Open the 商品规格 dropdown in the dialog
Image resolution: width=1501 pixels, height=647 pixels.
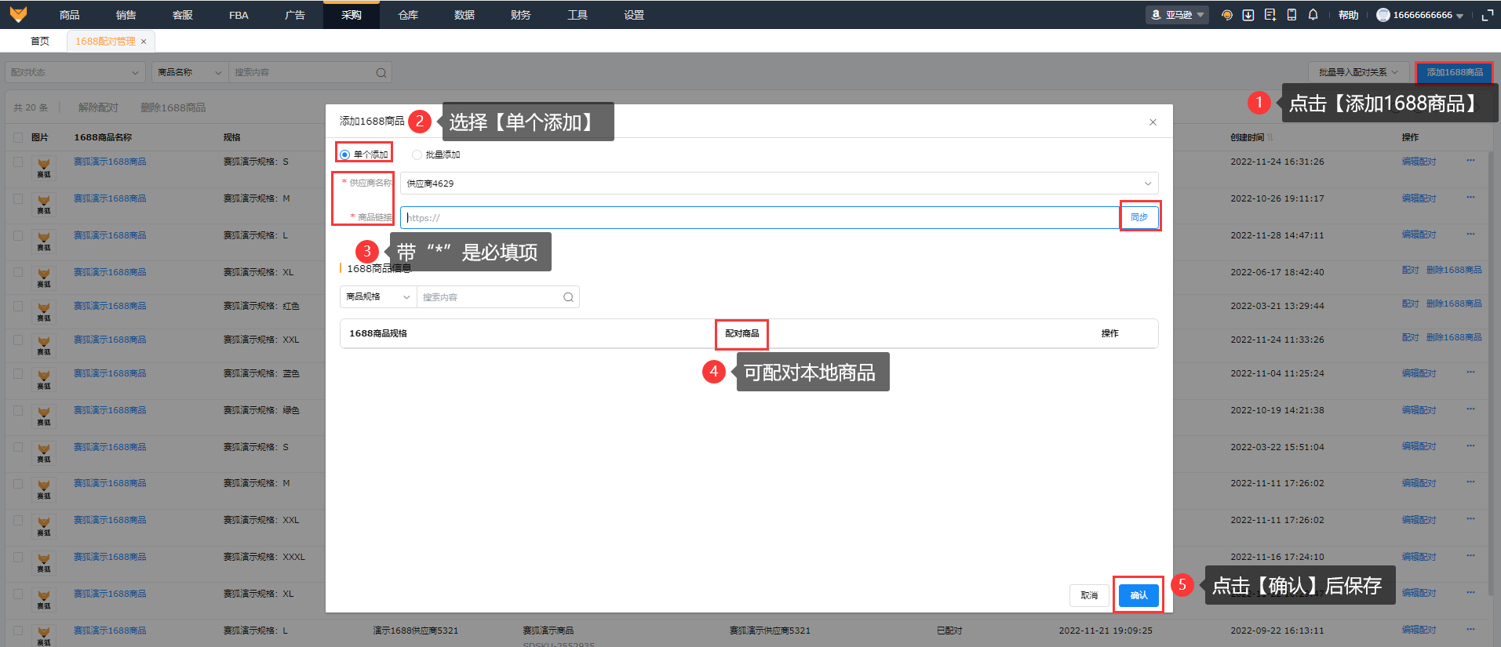click(x=378, y=297)
